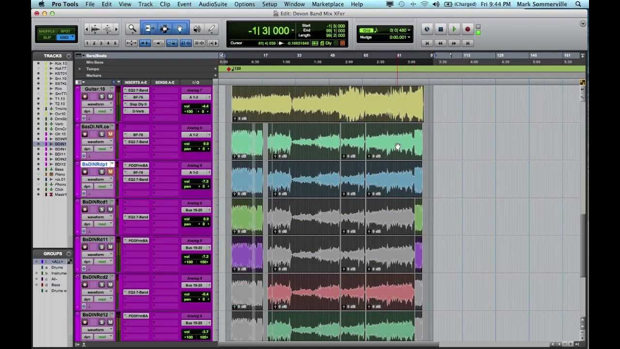
Task: Enable SHUFFLE edit mode
Action: click(47, 32)
